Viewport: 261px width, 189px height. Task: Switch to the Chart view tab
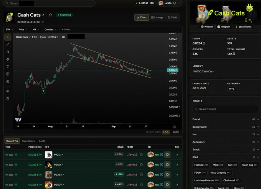(x=142, y=18)
